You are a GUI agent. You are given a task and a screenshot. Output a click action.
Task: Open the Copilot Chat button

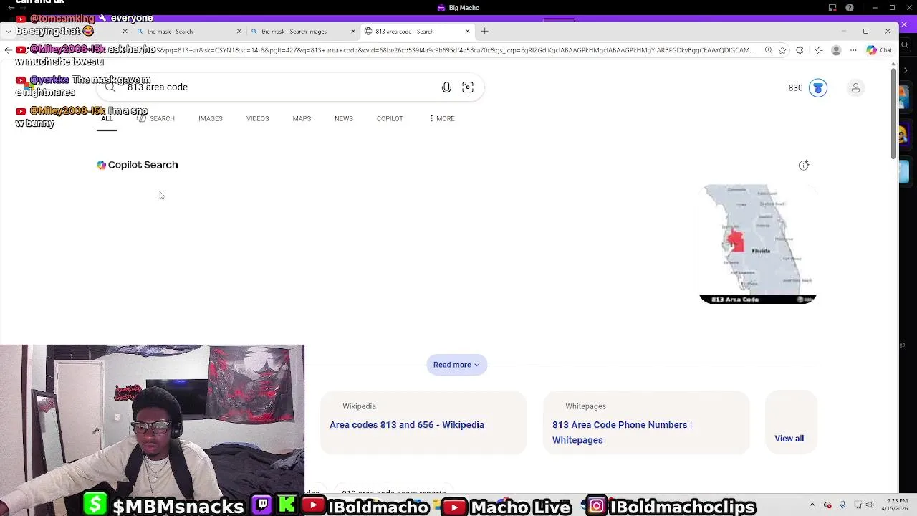(879, 50)
